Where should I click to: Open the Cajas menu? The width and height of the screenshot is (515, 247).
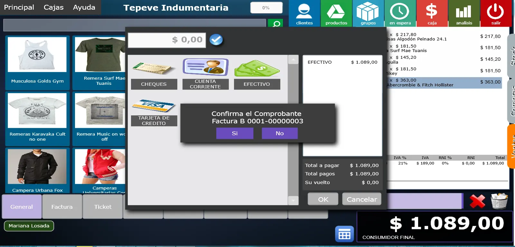point(54,7)
